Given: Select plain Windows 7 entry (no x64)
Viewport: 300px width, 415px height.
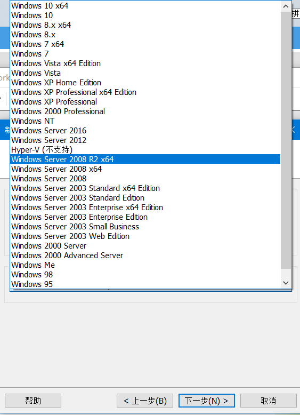Looking at the screenshot, I should pyautogui.click(x=145, y=54).
